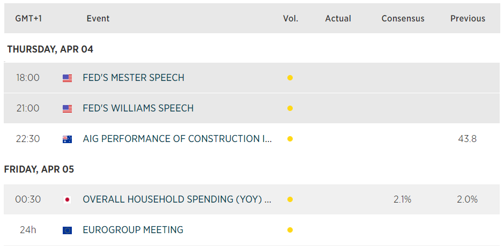Click the Previous column header

pos(468,19)
